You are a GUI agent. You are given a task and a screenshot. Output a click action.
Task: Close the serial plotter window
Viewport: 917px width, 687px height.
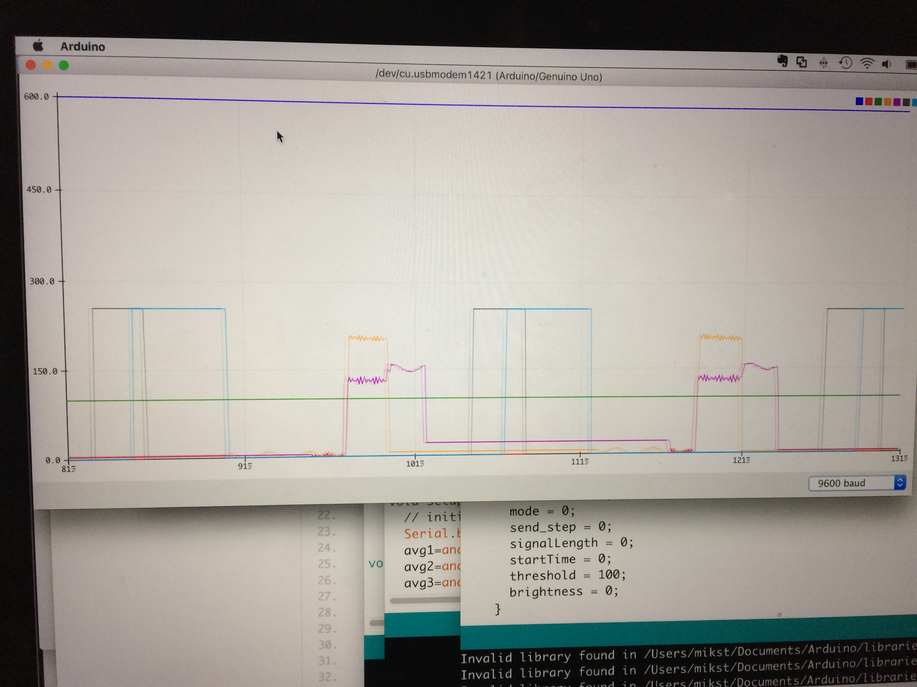coord(31,65)
